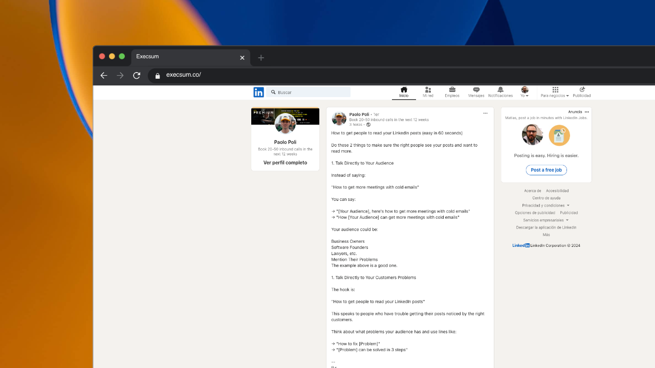
Task: Expand Privacidad y condiciones footer dropdown
Action: pyautogui.click(x=546, y=205)
